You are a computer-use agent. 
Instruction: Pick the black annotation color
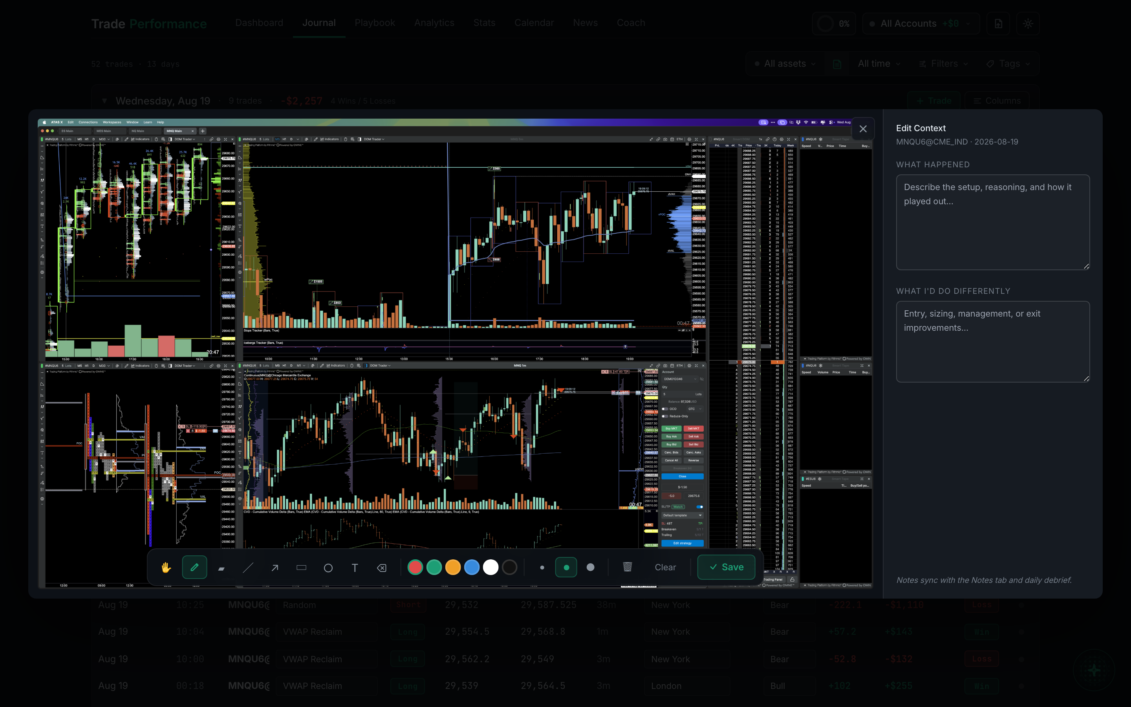pos(510,567)
